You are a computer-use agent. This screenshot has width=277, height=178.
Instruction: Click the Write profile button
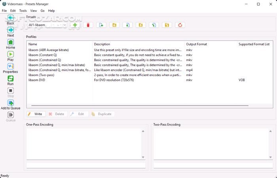pyautogui.click(x=36, y=114)
